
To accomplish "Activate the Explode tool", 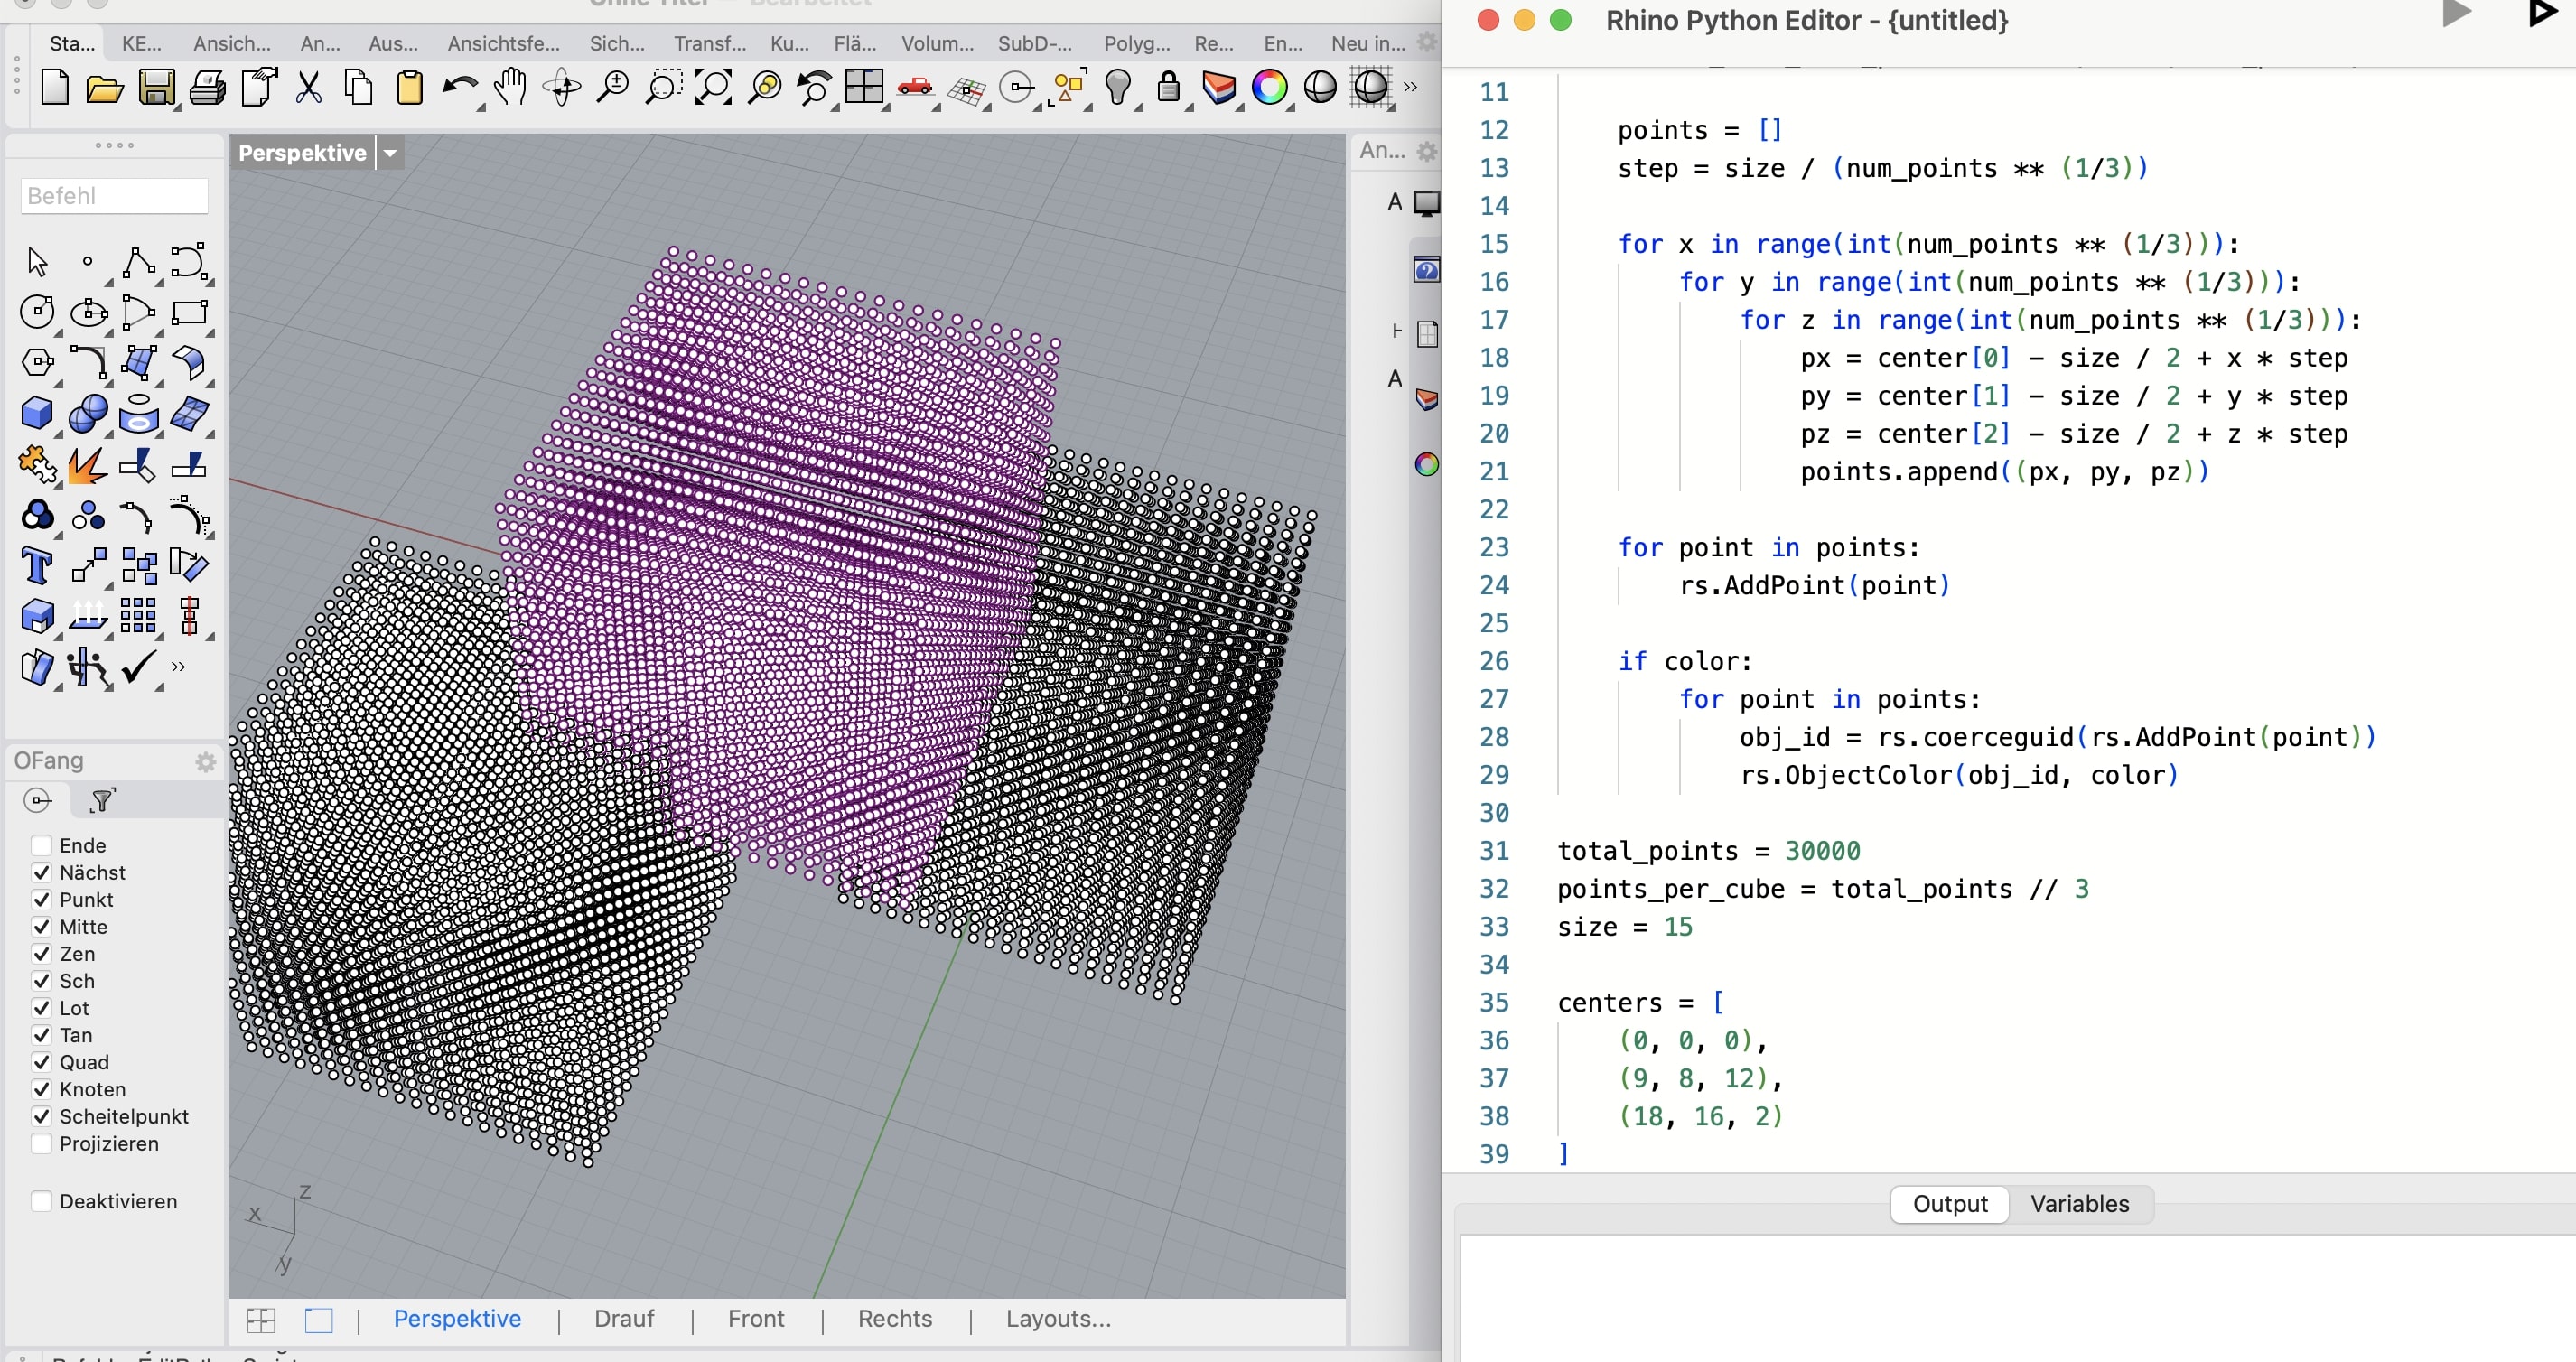I will [x=88, y=465].
